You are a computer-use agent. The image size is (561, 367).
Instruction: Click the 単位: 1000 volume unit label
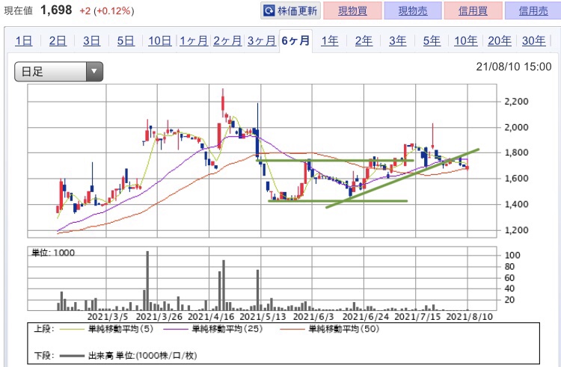(53, 253)
